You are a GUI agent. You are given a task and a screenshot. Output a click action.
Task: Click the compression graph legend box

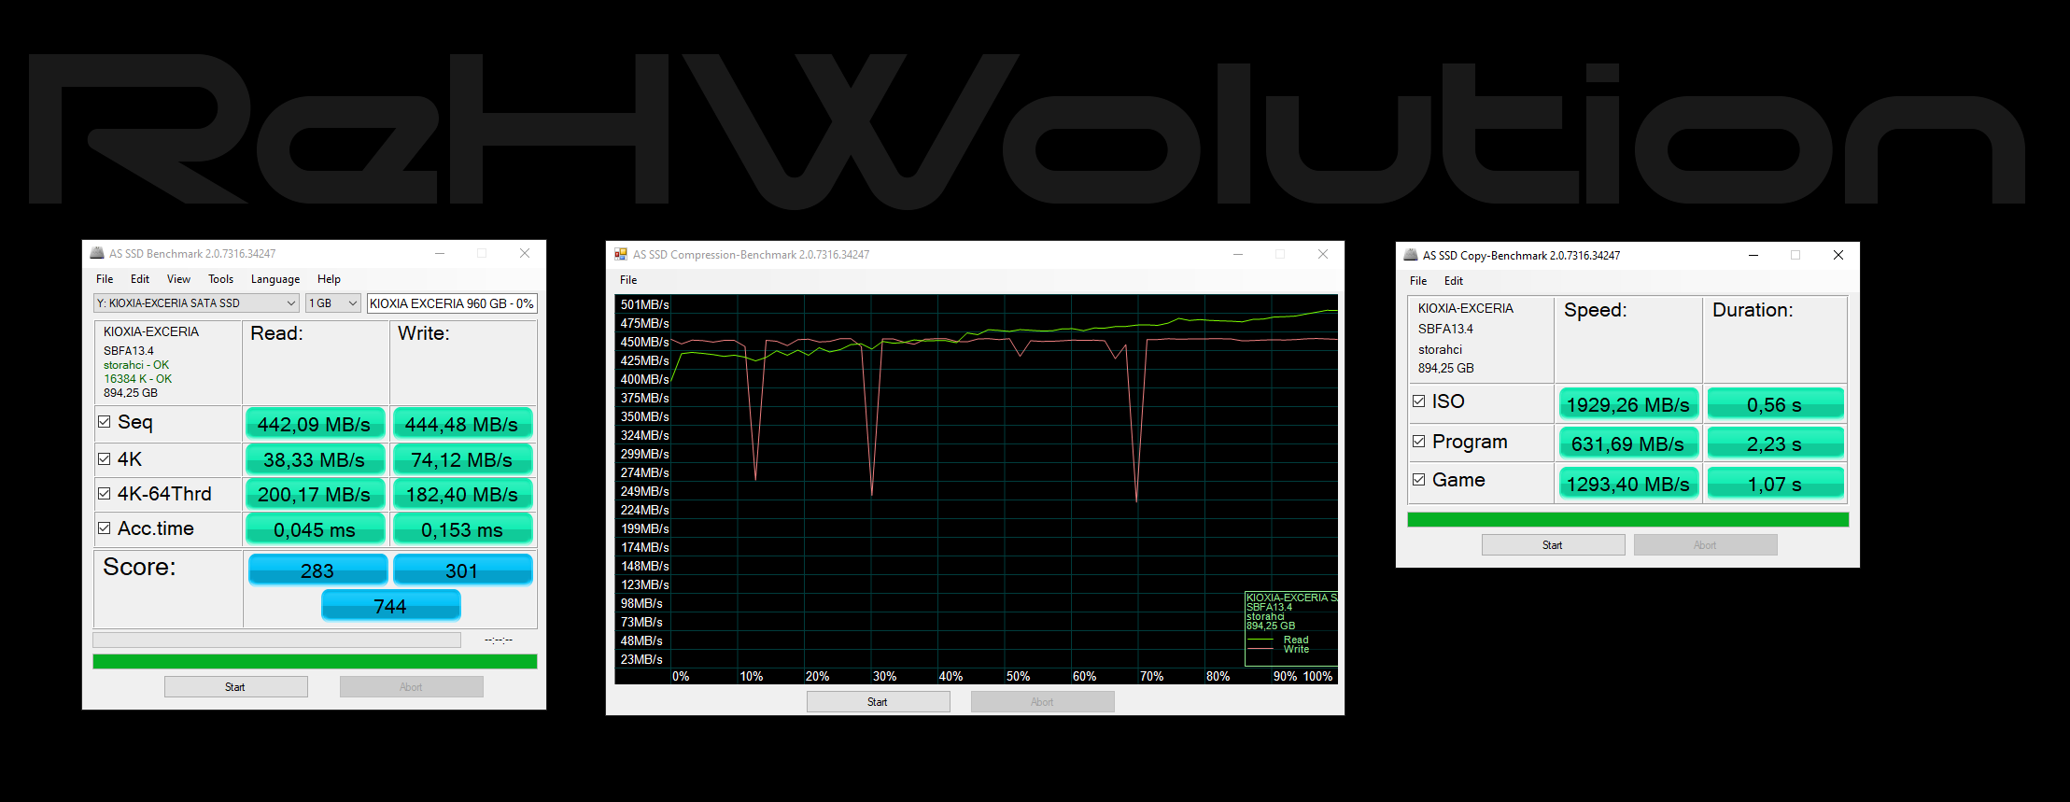point(1291,628)
